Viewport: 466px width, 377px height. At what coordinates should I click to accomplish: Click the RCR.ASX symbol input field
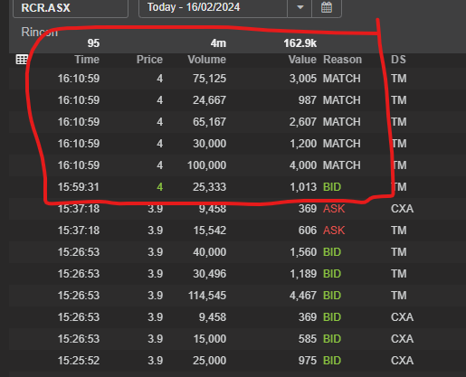(71, 8)
